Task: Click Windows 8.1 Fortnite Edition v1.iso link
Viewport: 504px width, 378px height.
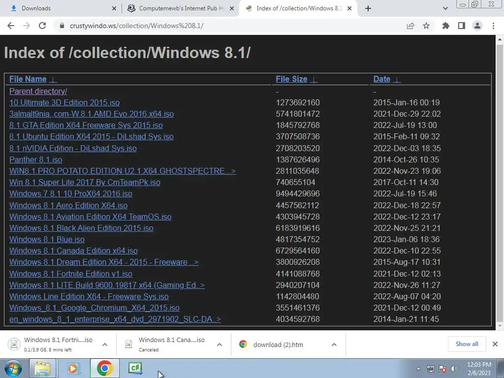Action: click(x=71, y=274)
